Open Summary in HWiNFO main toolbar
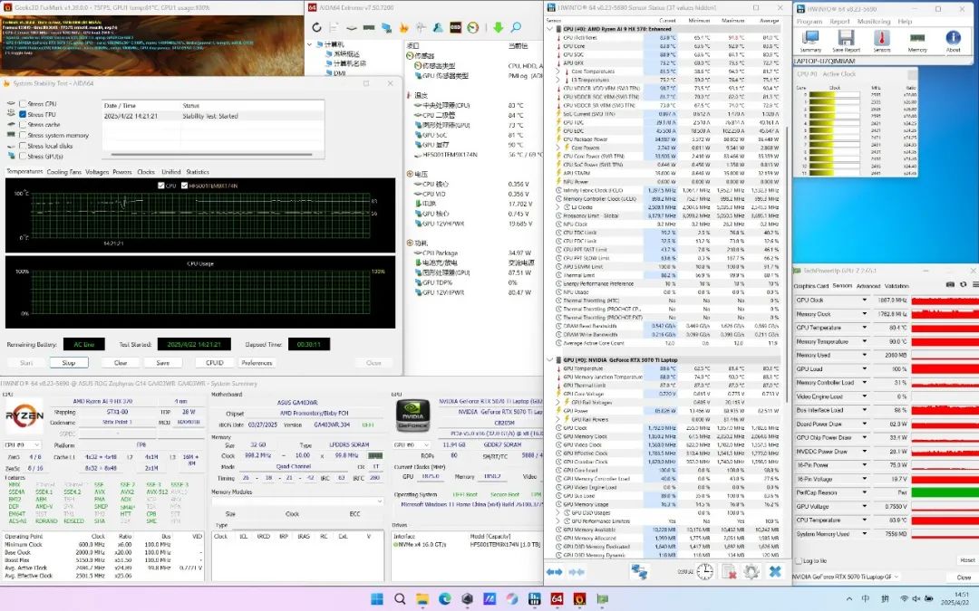The width and height of the screenshot is (979, 611). (810, 41)
